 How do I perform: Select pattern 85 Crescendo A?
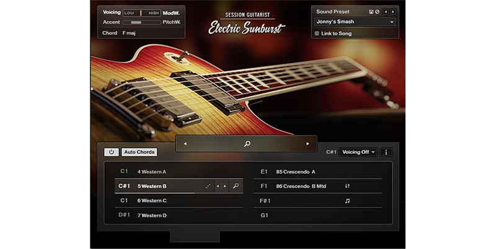[317, 172]
